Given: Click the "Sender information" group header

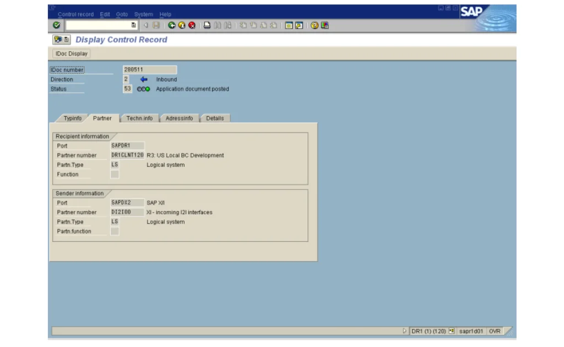Looking at the screenshot, I should [79, 193].
